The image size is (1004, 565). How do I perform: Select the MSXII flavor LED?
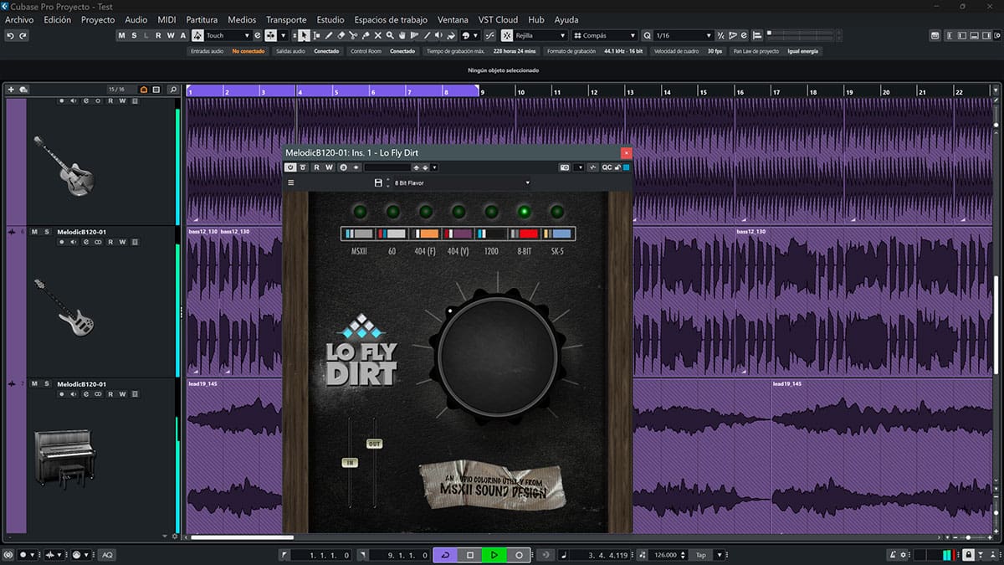coord(360,212)
